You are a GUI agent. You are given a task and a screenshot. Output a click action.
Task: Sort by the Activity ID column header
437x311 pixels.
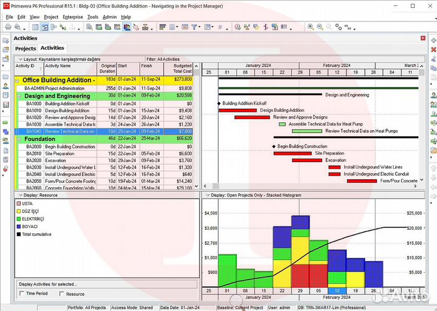[x=29, y=69]
